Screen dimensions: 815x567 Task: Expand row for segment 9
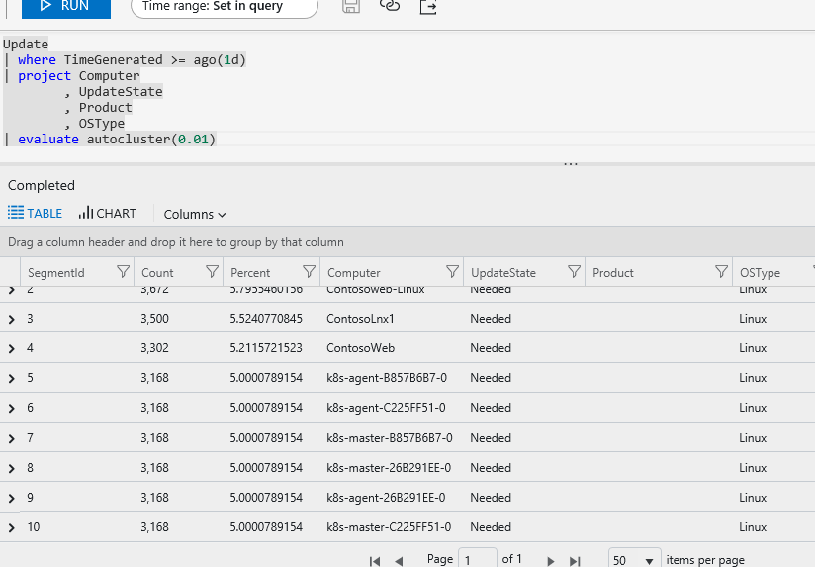click(12, 499)
